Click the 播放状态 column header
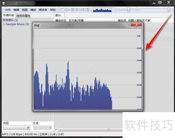Viewport: 175px width, 138px height. 61,21
